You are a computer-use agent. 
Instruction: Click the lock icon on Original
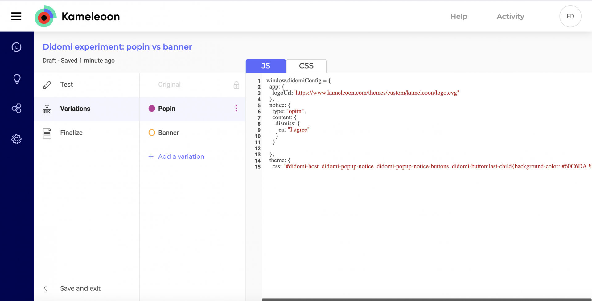pos(236,85)
